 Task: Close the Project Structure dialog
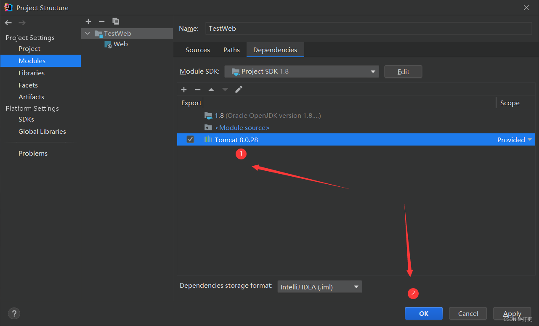click(x=526, y=8)
